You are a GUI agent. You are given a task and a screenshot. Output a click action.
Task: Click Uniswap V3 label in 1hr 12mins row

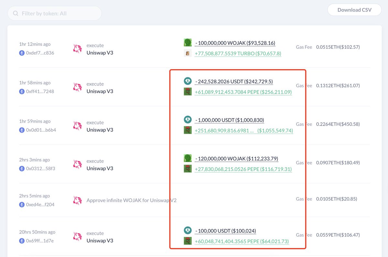tap(100, 53)
